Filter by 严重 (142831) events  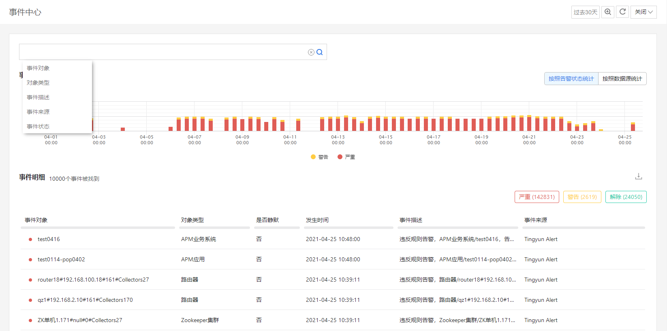point(537,197)
